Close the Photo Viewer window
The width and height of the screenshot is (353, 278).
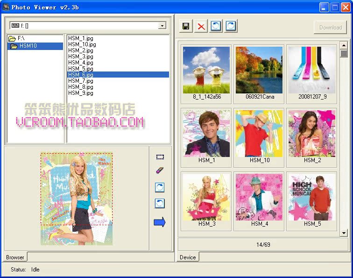pyautogui.click(x=346, y=7)
